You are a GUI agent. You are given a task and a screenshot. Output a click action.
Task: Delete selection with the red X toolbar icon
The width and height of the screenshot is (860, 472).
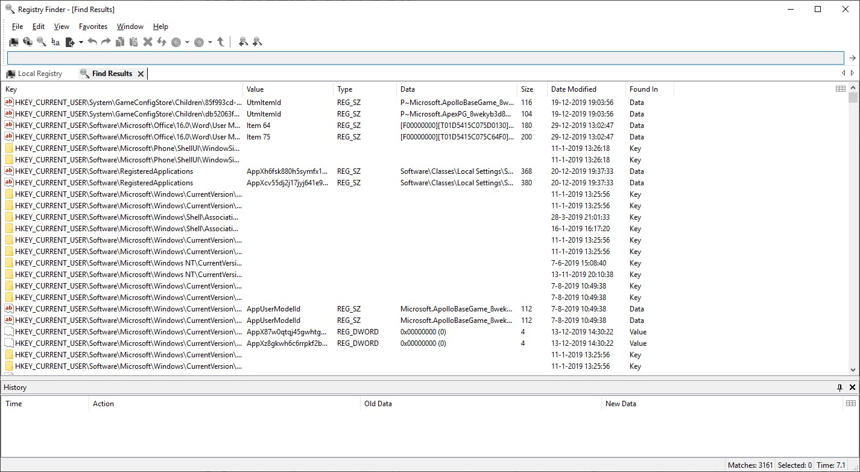point(147,42)
